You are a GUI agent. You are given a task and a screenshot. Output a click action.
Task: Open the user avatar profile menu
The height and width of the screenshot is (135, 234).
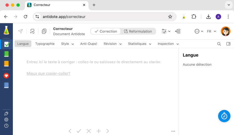pyautogui.click(x=225, y=31)
